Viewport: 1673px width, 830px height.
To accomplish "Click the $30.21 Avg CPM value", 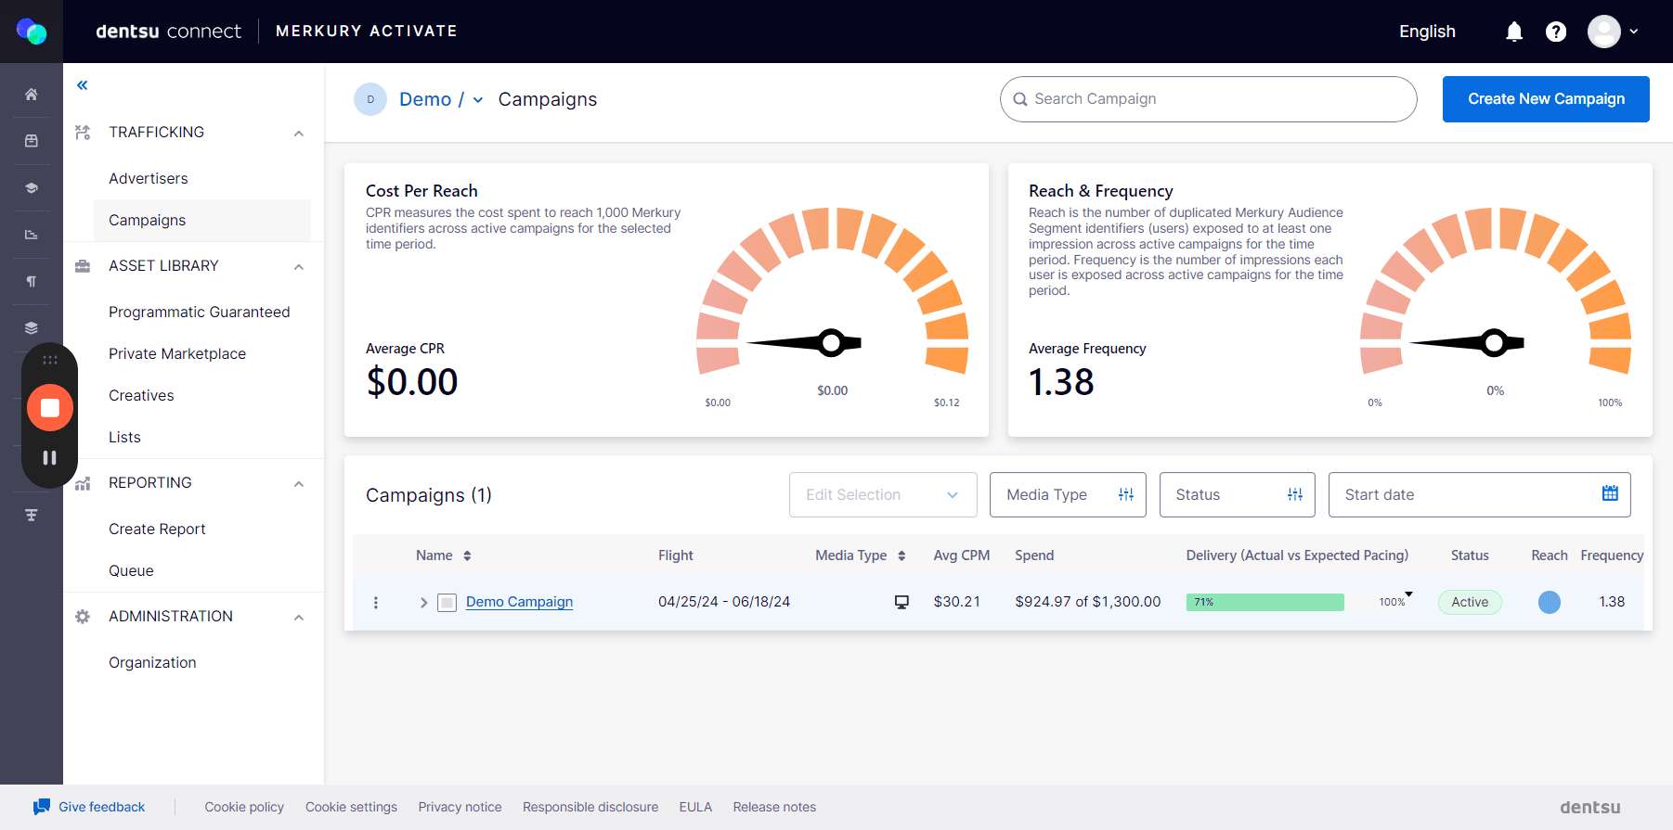I will point(956,602).
